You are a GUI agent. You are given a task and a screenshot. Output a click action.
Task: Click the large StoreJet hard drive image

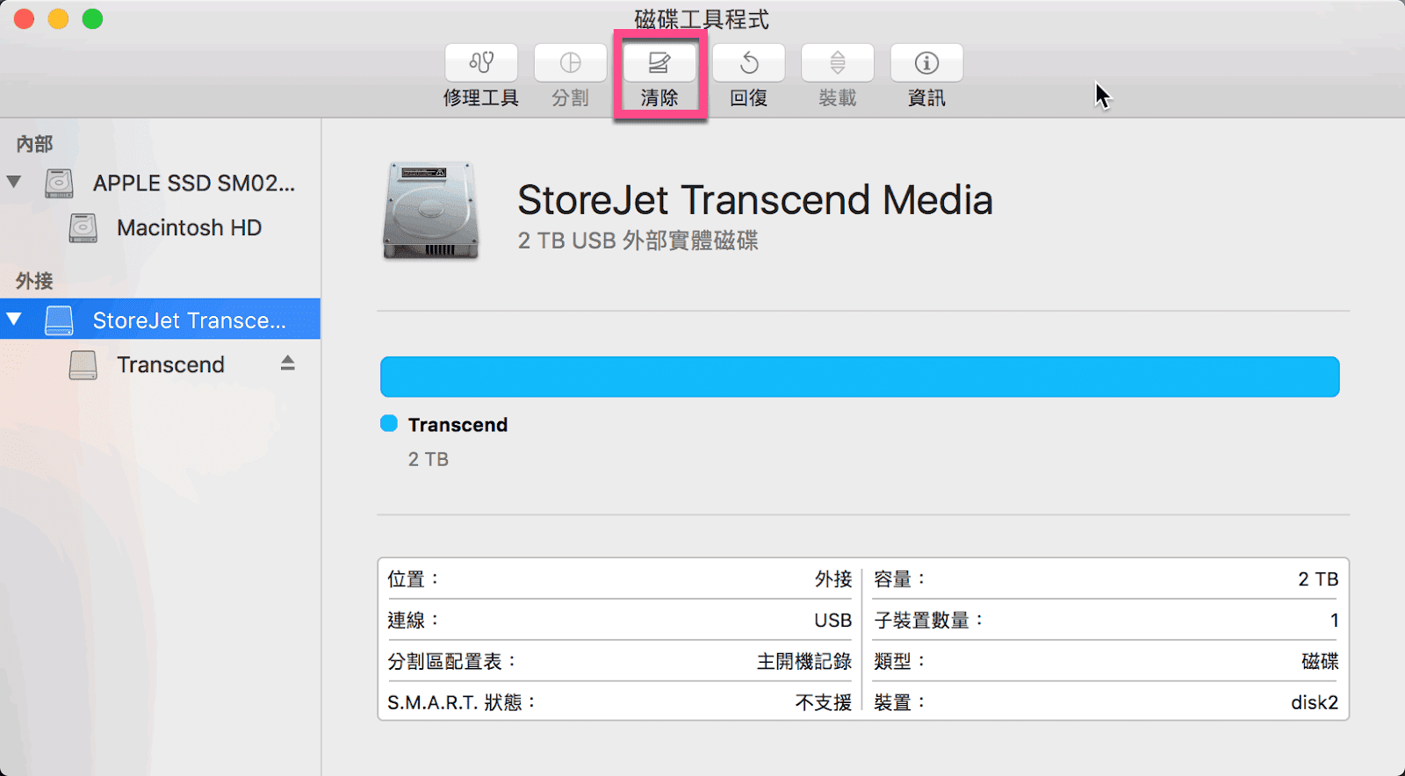coord(430,211)
